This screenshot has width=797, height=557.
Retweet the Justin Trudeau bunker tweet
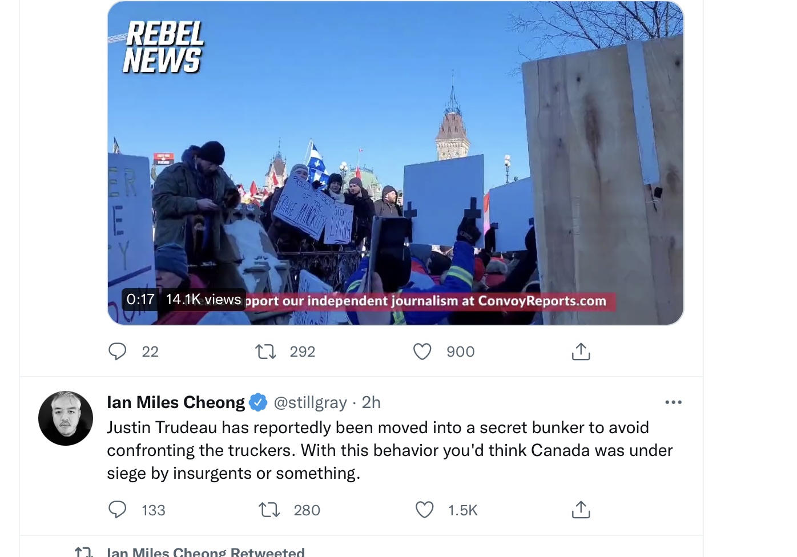click(269, 510)
